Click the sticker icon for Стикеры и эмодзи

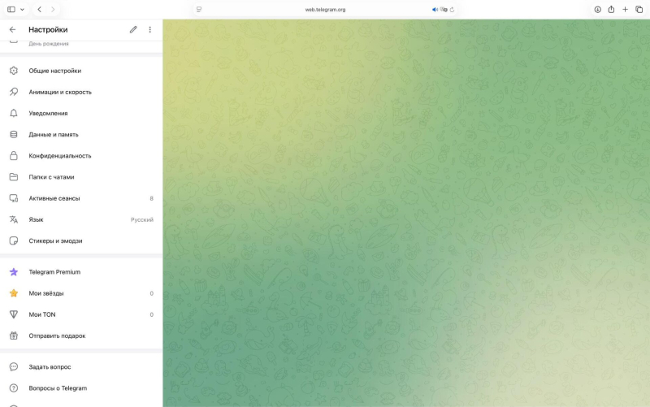tap(13, 240)
